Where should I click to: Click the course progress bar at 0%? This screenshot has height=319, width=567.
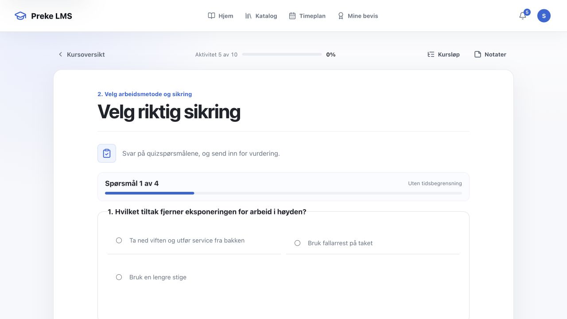[x=282, y=54]
